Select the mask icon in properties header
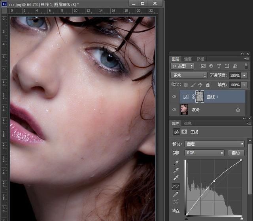The width and height of the screenshot is (253, 221). 184,132
